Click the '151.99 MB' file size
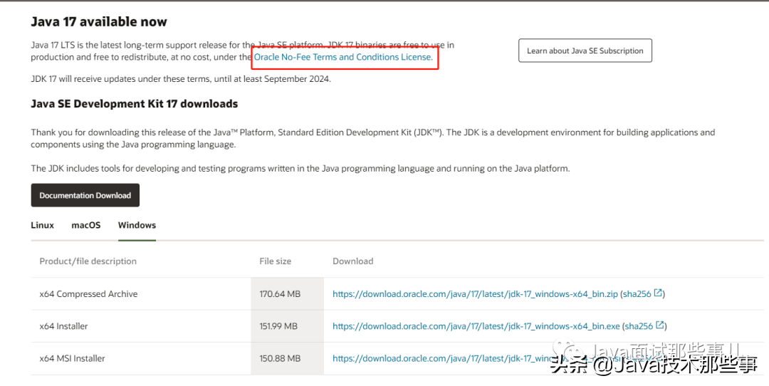This screenshot has height=386, width=769. click(278, 326)
